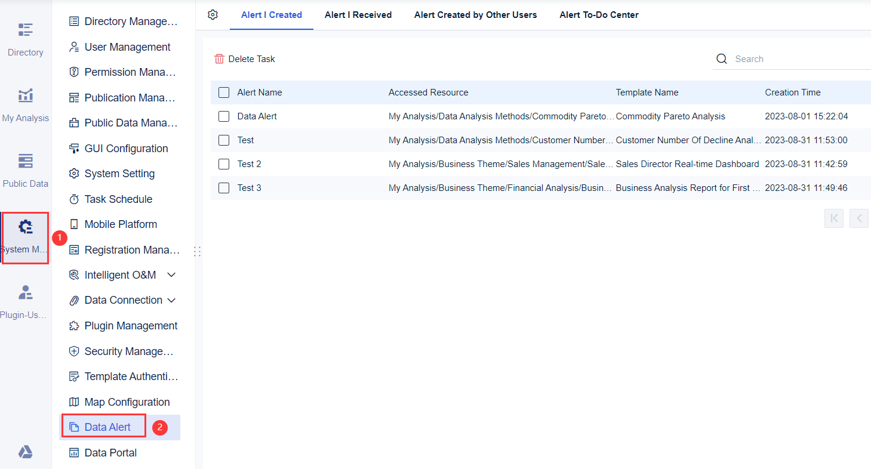871x469 pixels.
Task: Click the Delete Task button
Action: click(245, 58)
